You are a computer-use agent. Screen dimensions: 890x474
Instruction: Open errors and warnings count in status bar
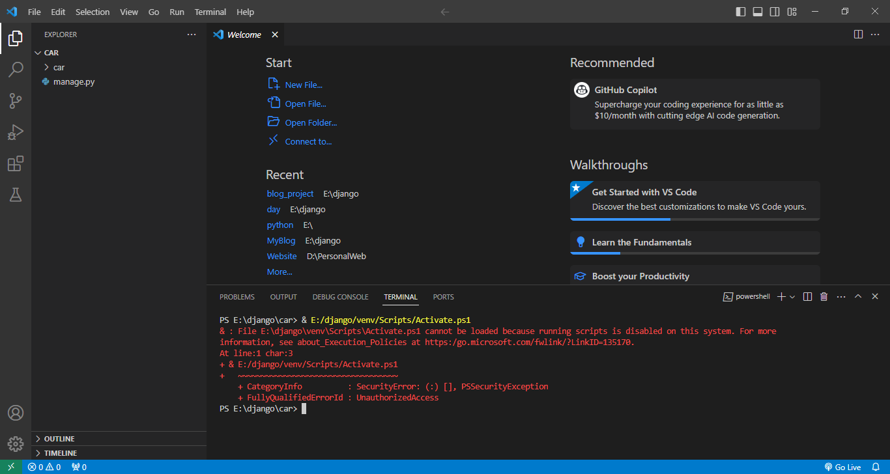coord(44,467)
